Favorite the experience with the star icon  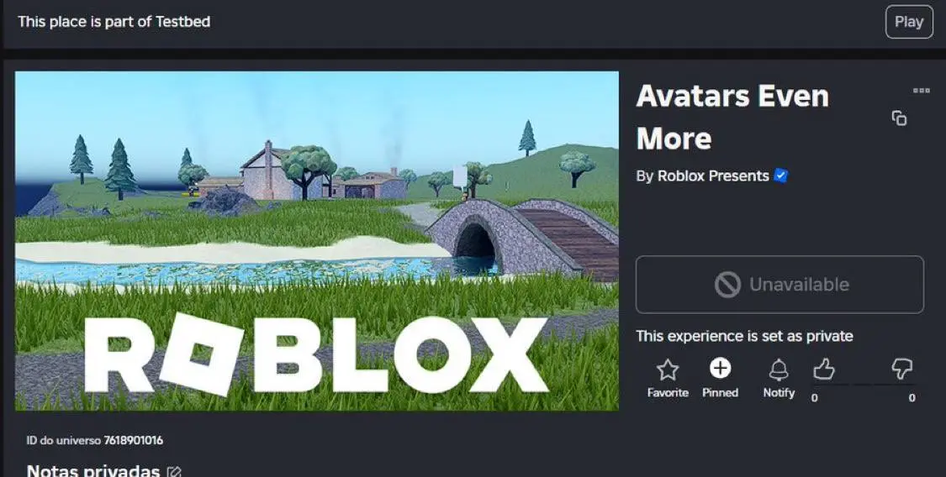pyautogui.click(x=668, y=370)
